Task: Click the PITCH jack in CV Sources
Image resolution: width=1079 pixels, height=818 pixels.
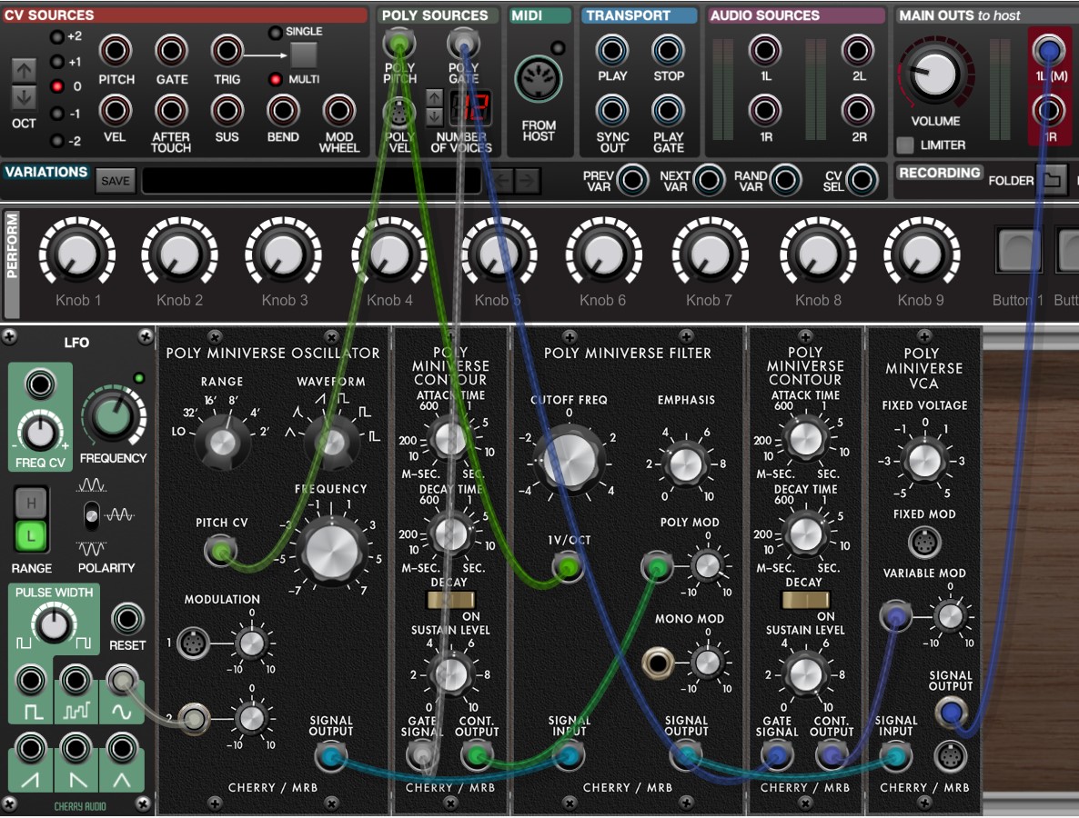Action: pos(115,50)
